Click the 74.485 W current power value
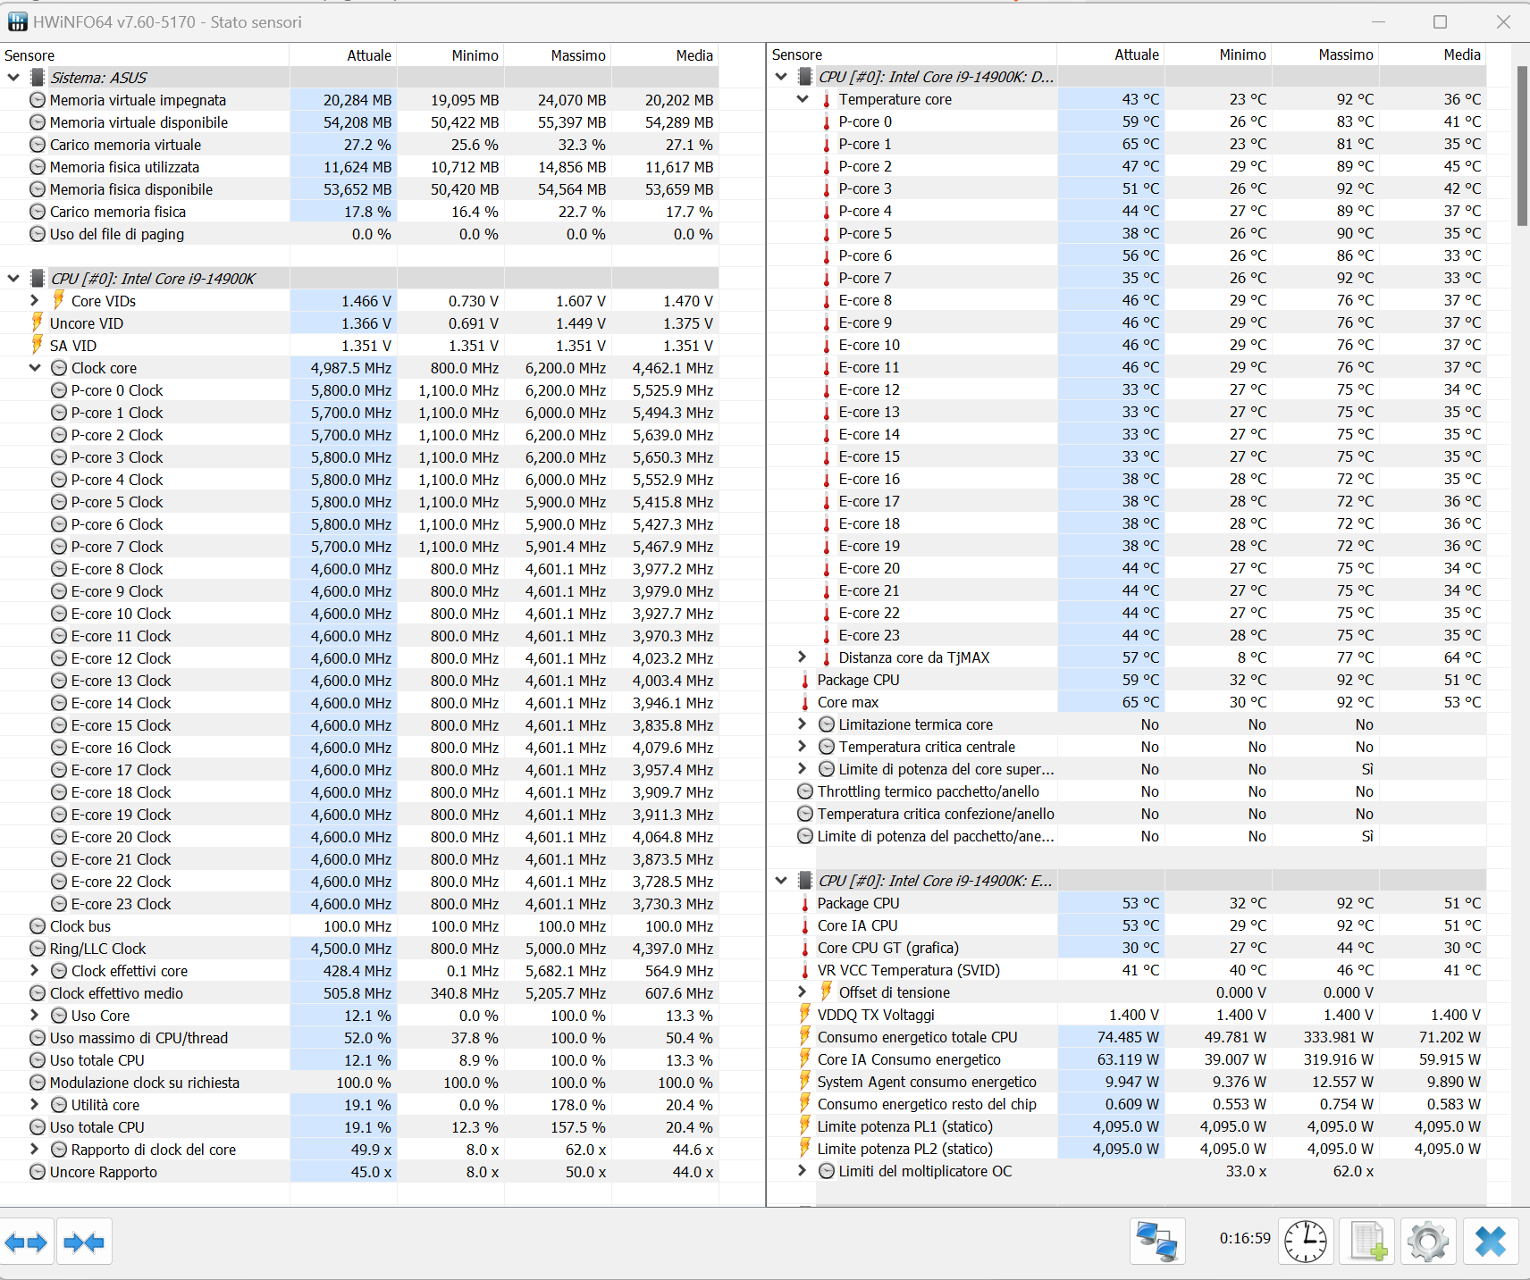Viewport: 1530px width, 1280px height. [1128, 1037]
